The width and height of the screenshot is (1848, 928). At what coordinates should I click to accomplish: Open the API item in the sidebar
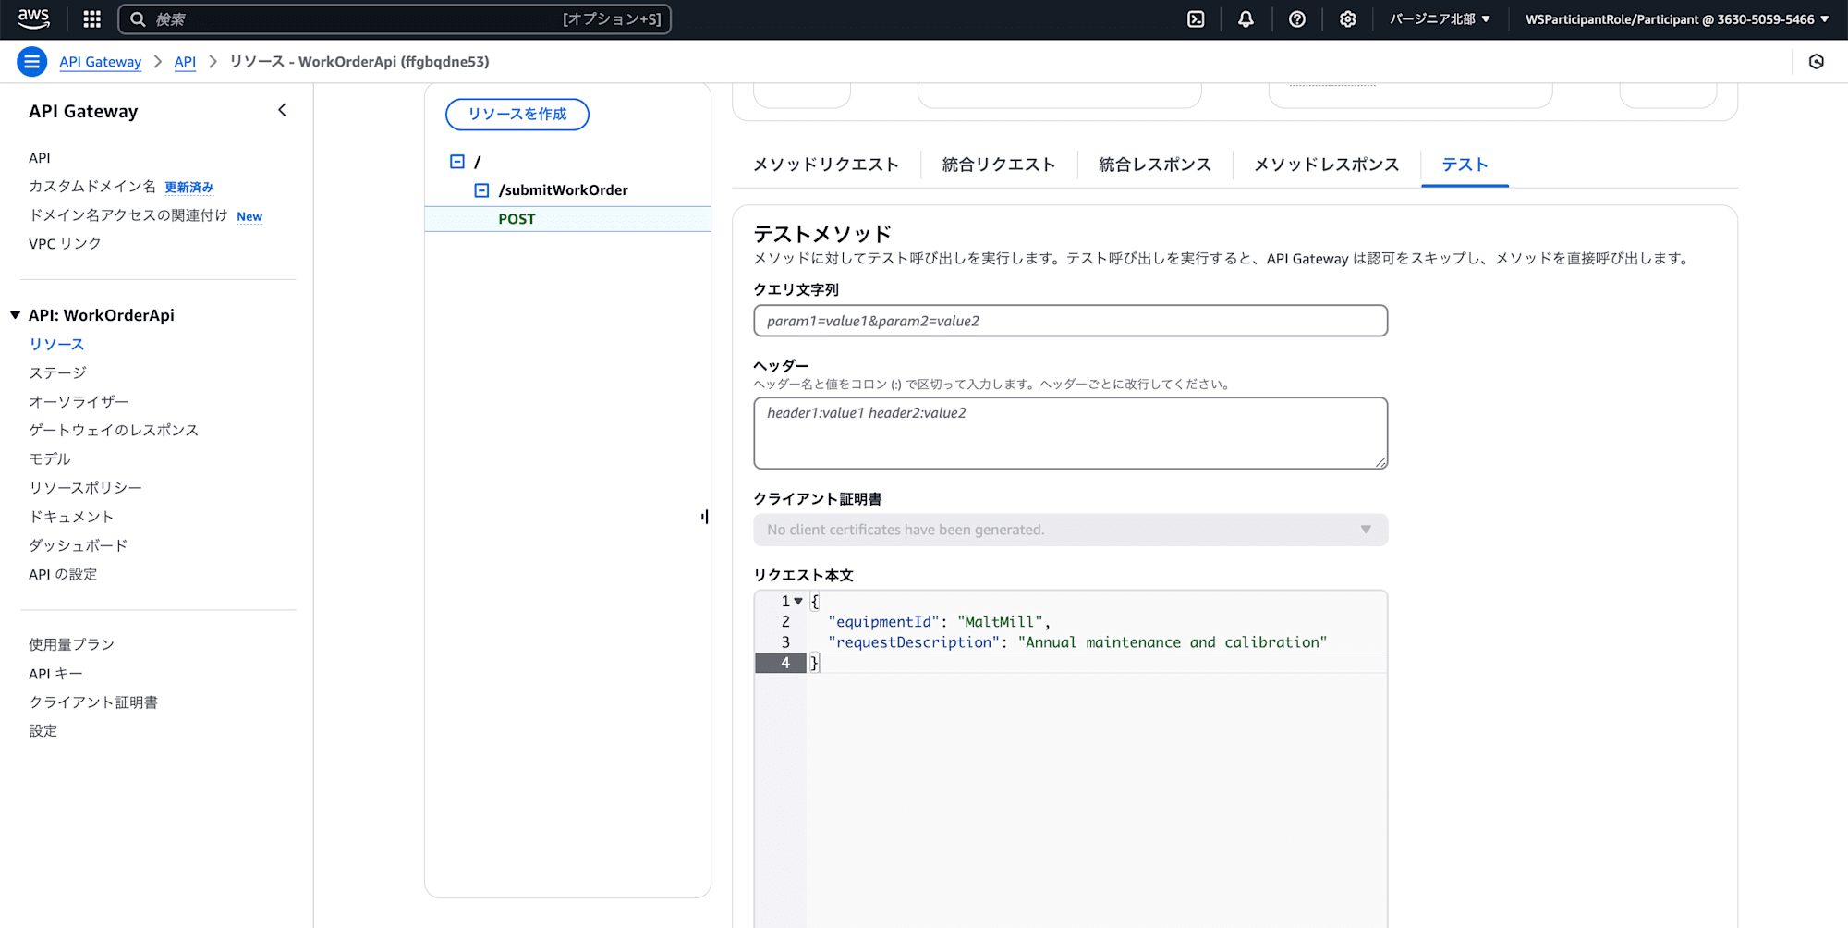[40, 158]
